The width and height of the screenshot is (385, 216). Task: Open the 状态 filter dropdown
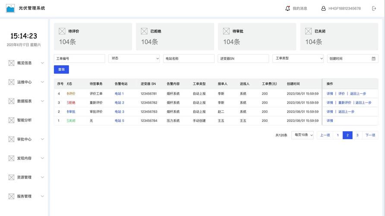(x=134, y=58)
